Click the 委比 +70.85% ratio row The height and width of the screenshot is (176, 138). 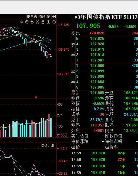(105, 33)
